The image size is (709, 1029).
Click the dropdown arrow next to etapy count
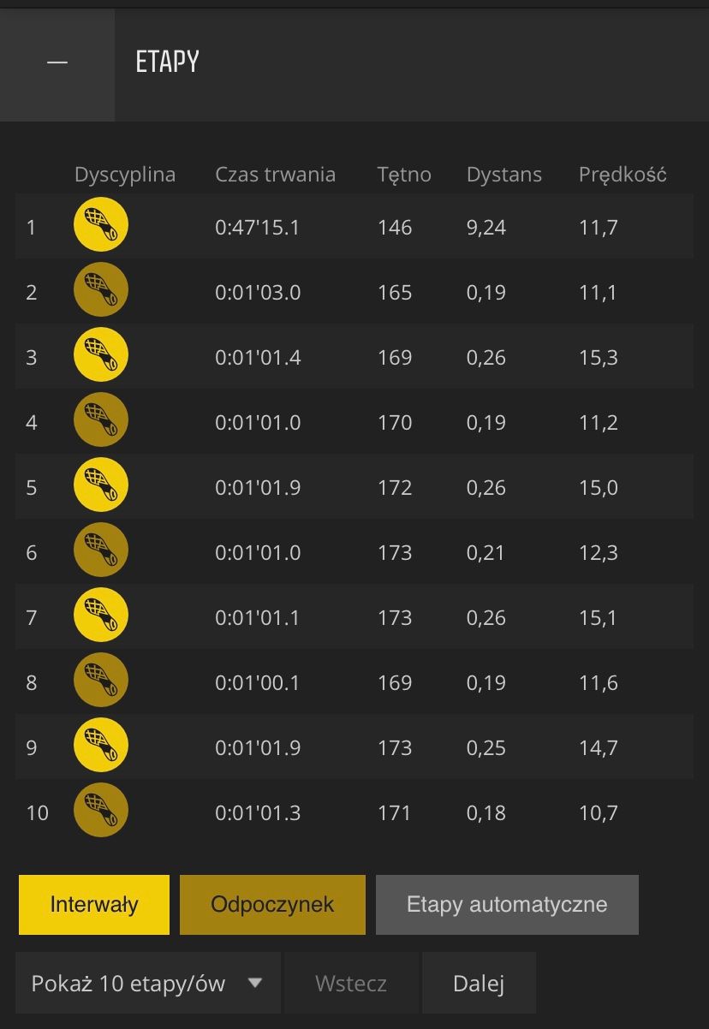point(254,983)
